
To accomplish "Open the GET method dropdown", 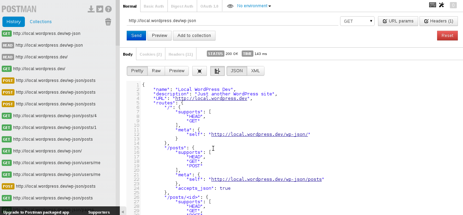I will click(357, 21).
